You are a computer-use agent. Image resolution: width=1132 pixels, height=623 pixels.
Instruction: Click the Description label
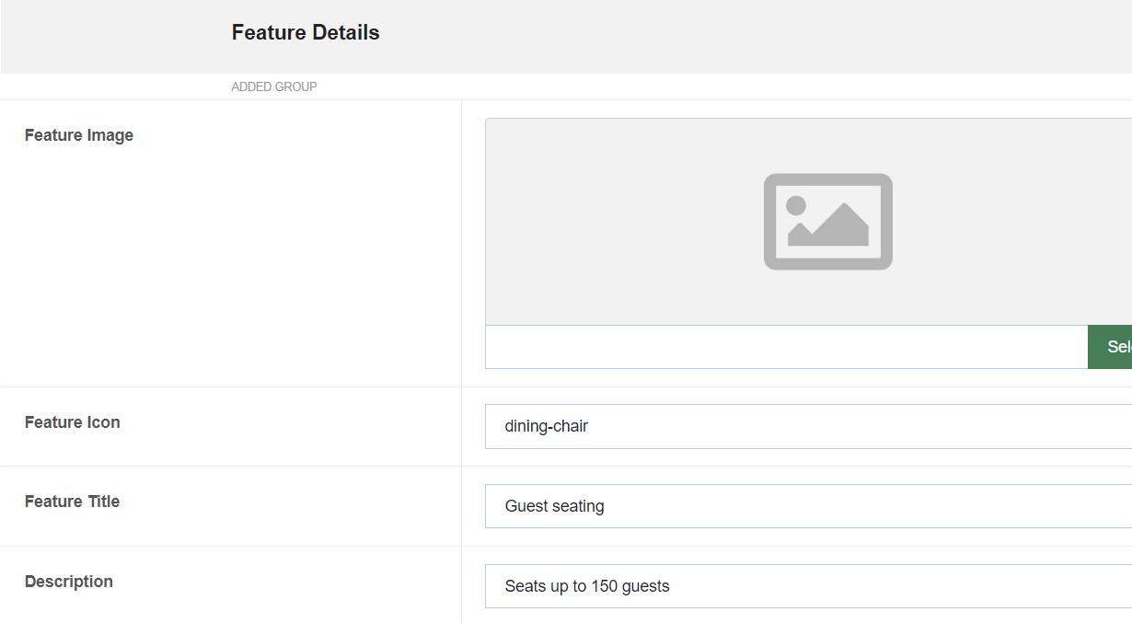point(69,582)
